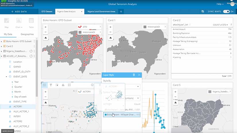Open the ACTOR1 layer legend entry
The height and width of the screenshot is (133, 237).
click(x=86, y=92)
